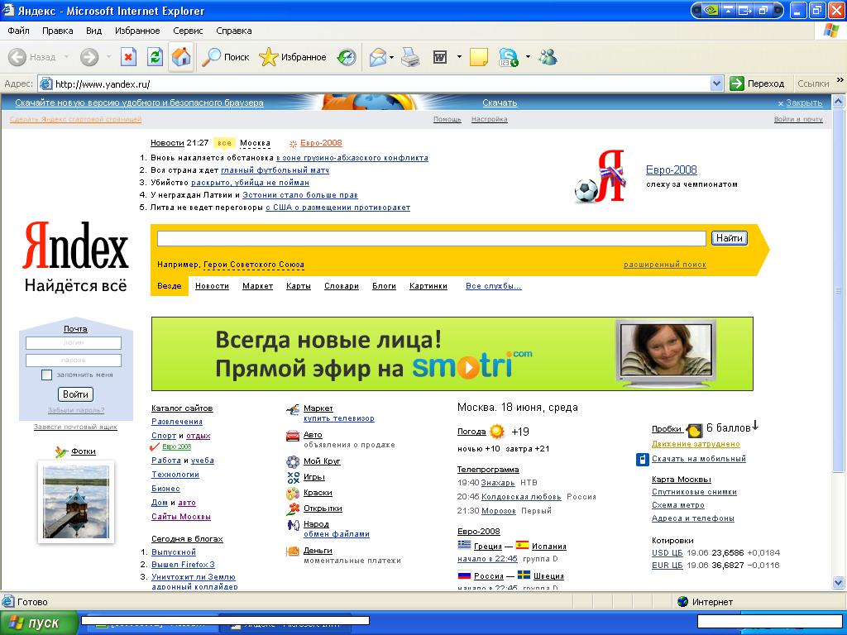Click the Краски palette icon

pos(292,494)
